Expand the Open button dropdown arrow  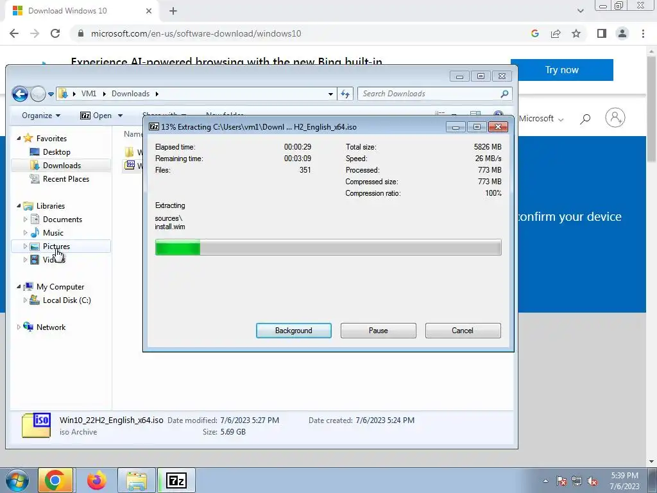[x=120, y=116]
